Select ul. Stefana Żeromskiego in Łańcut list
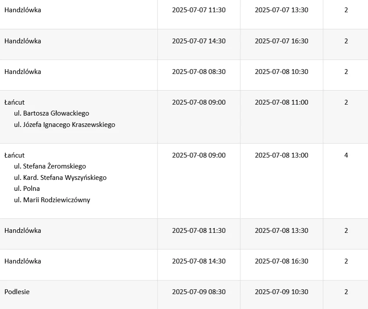Viewport: 368px width, 309px height. click(50, 166)
